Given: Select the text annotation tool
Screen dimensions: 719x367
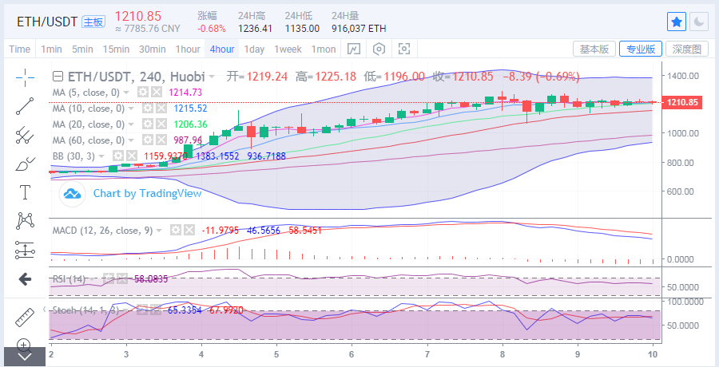Looking at the screenshot, I should coord(25,192).
